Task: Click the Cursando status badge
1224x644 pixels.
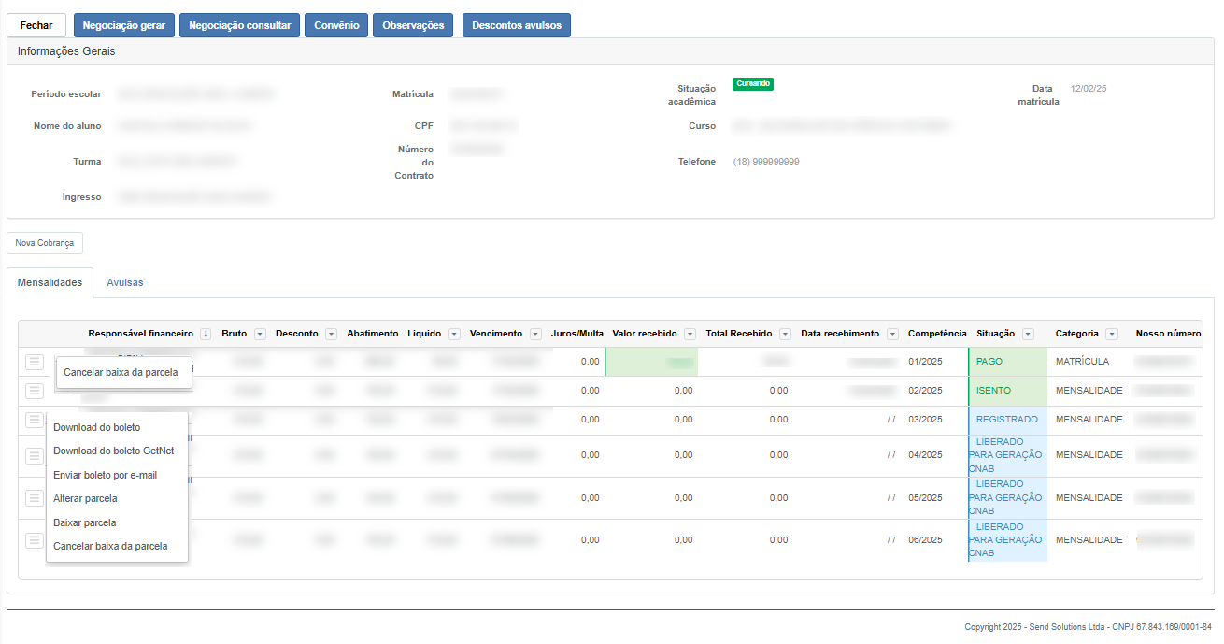Action: coord(753,84)
